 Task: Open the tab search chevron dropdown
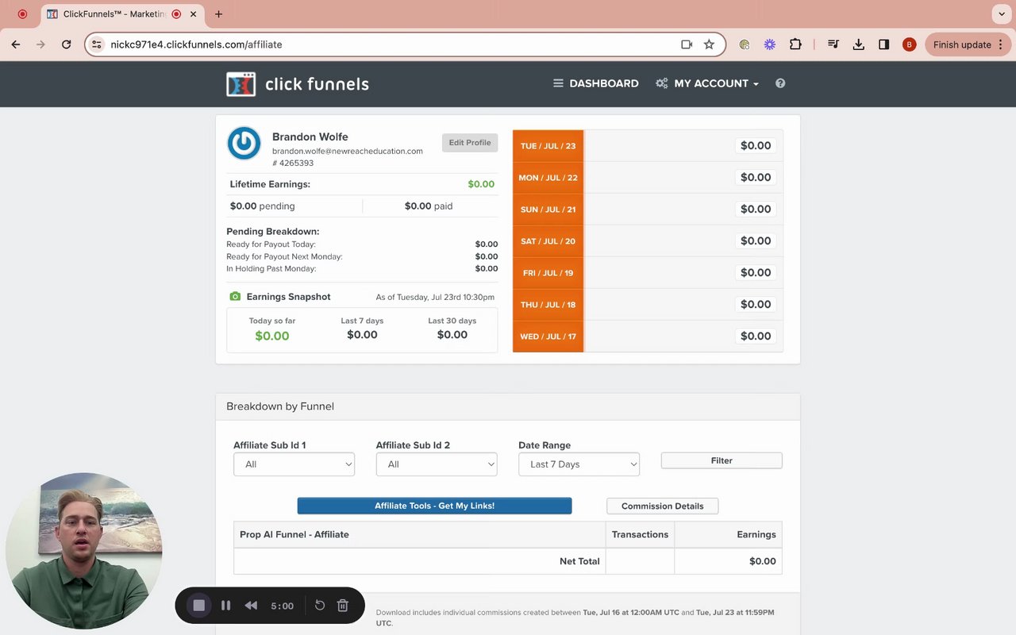(x=1000, y=13)
